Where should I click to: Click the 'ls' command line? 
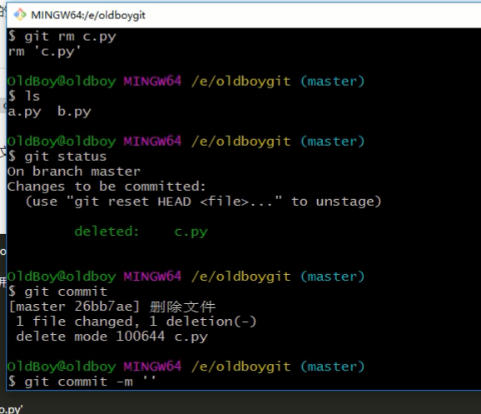[24, 96]
